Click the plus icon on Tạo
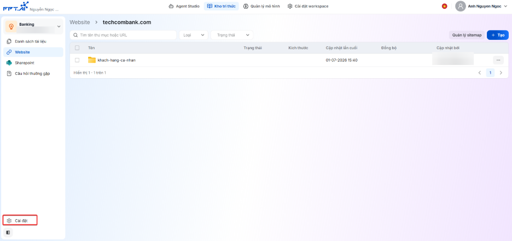 (493, 35)
